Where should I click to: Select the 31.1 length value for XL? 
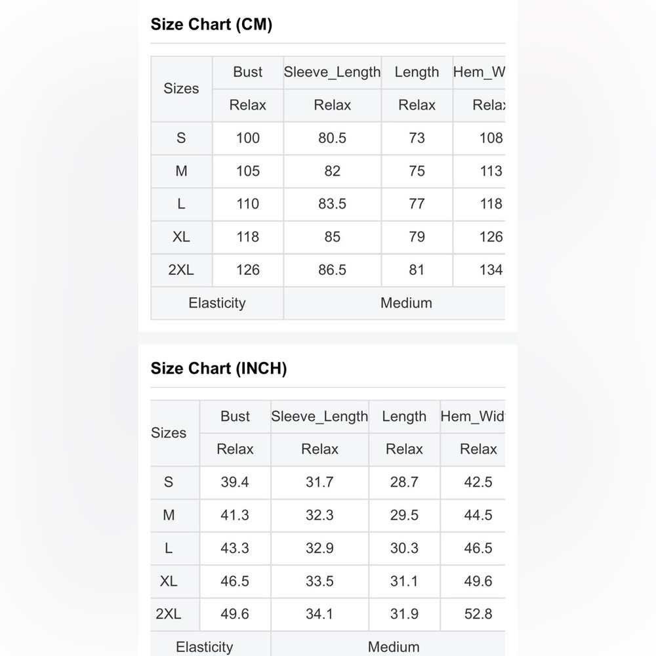coord(404,581)
